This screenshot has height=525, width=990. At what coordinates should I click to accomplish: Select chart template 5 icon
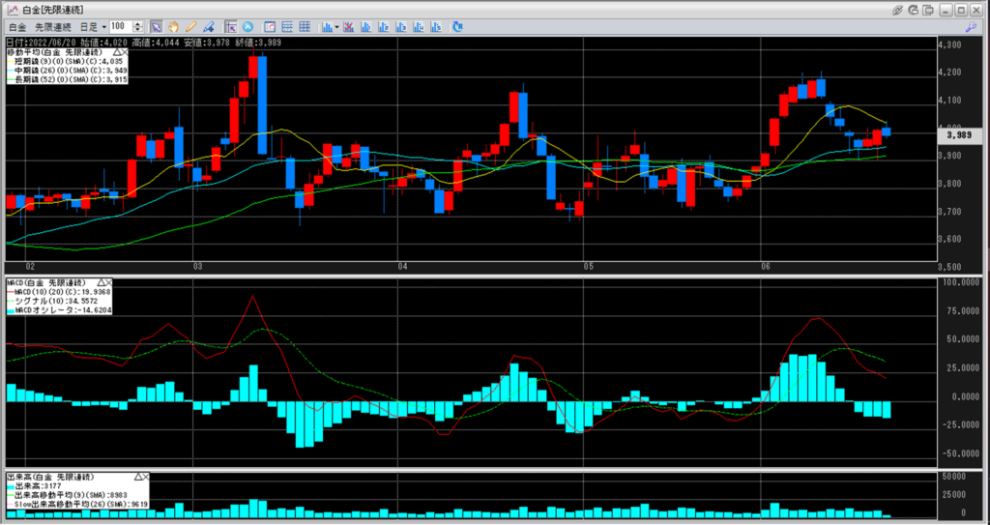pyautogui.click(x=435, y=27)
